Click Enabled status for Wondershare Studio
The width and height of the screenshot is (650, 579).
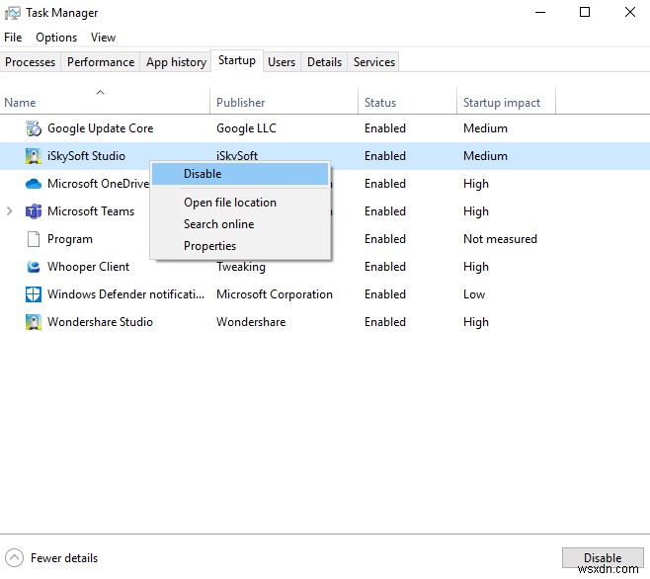click(385, 322)
